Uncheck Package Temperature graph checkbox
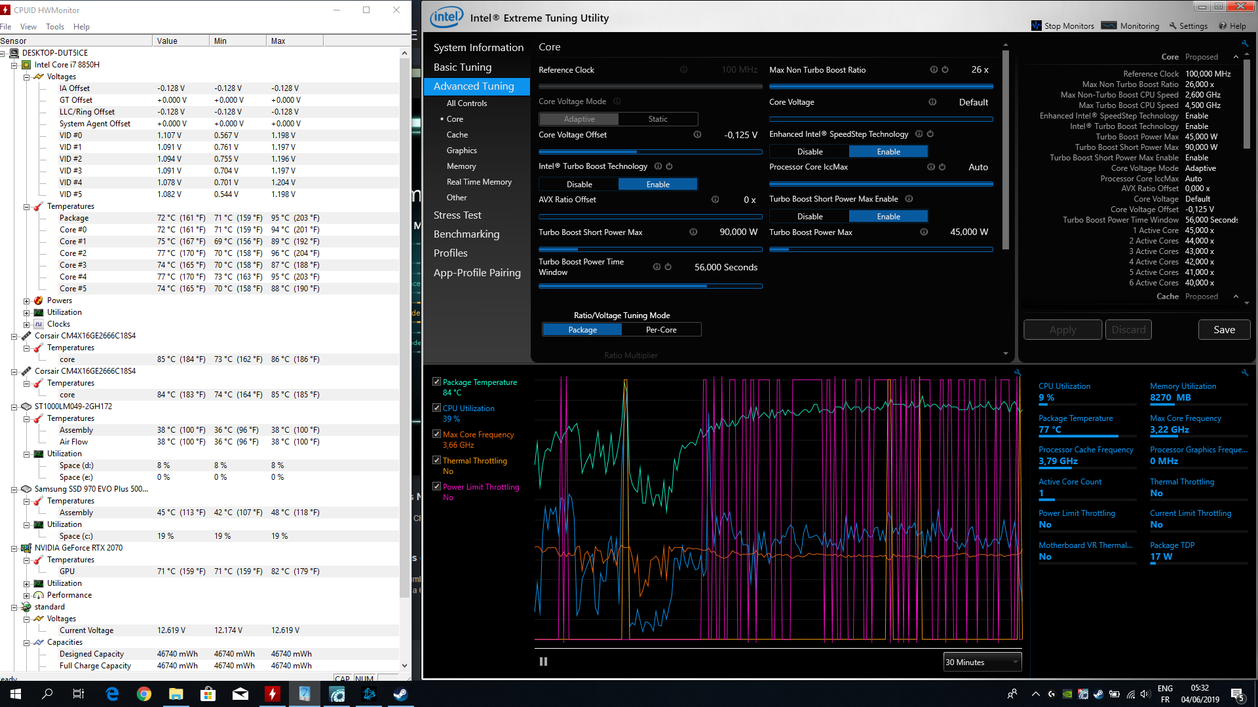Image resolution: width=1258 pixels, height=707 pixels. pos(436,382)
